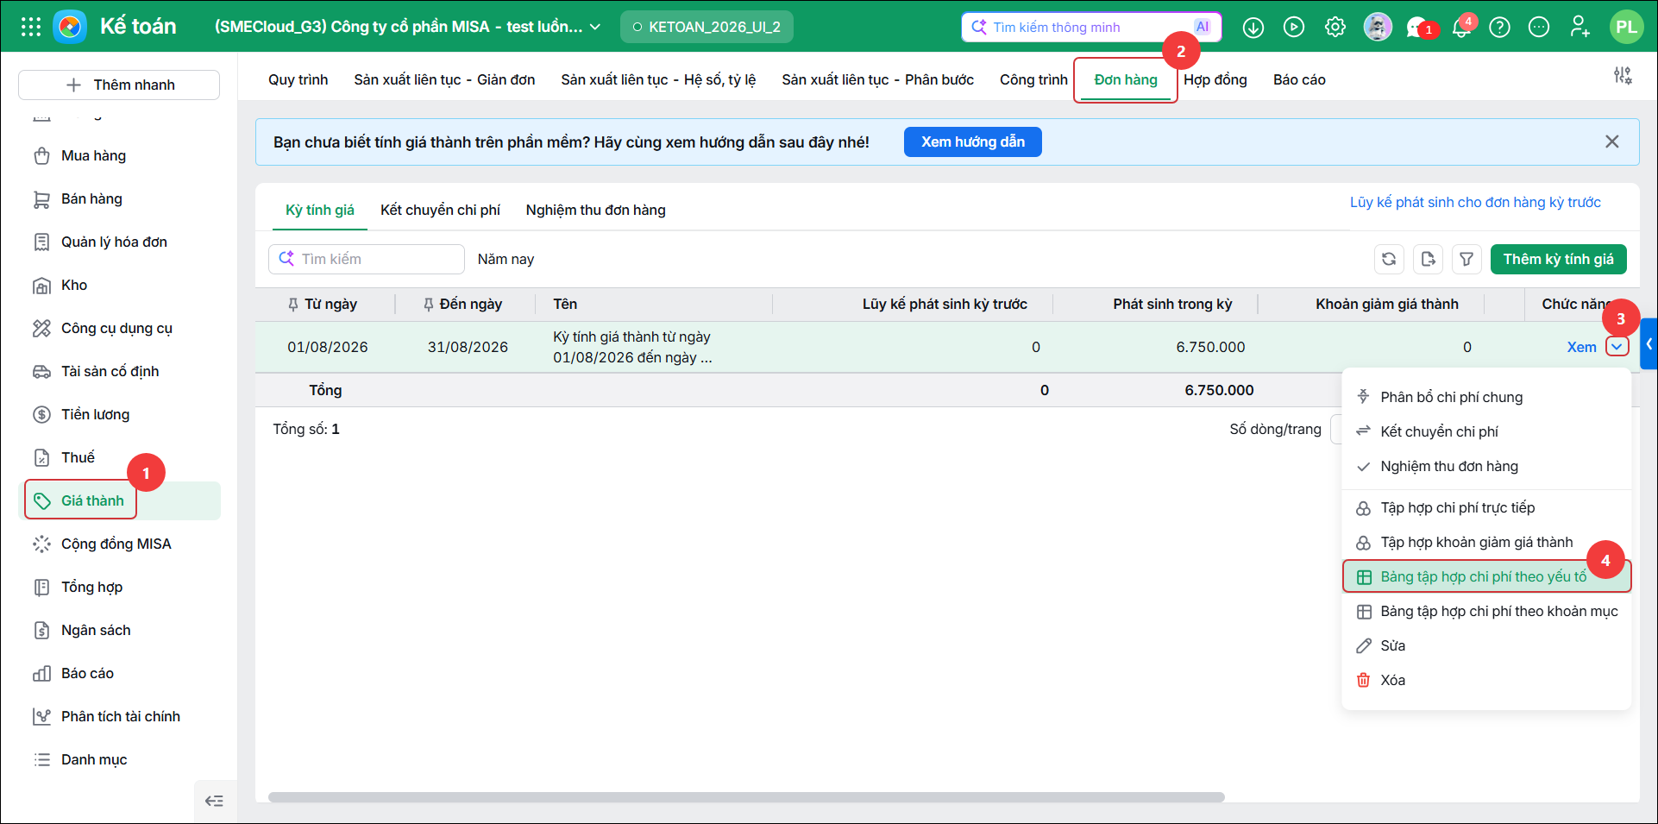Image resolution: width=1658 pixels, height=824 pixels.
Task: Click the help question mark icon
Action: 1500,28
